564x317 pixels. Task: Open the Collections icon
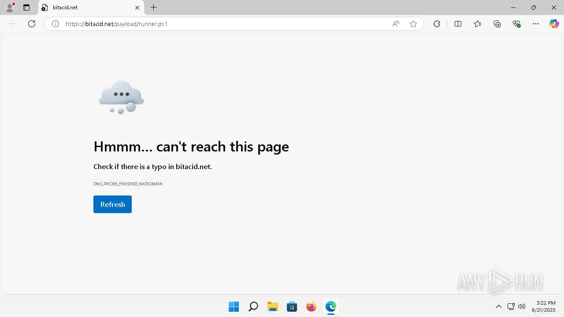(497, 24)
